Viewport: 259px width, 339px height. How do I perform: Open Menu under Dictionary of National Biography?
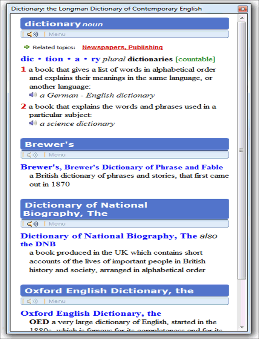coord(57,224)
